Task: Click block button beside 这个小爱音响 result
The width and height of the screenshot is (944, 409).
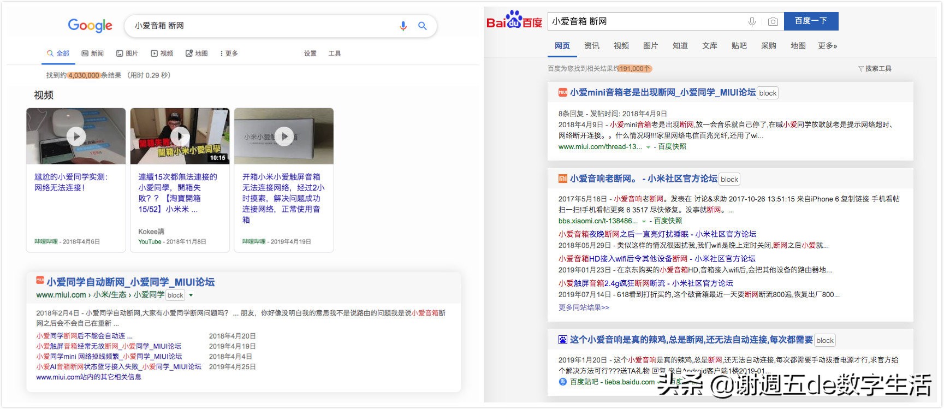Action: pos(825,341)
